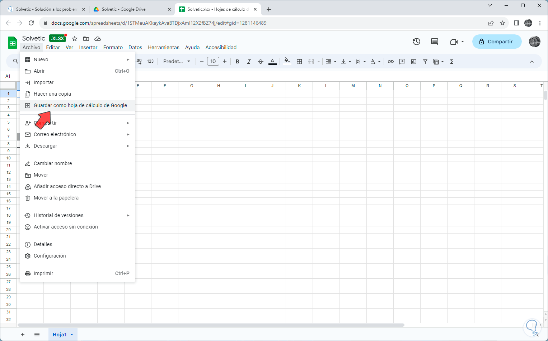Open the comments history icon
548x341 pixels.
435,42
